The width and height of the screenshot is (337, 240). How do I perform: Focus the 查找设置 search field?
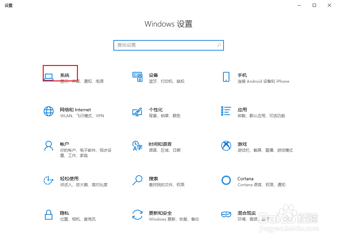coord(168,45)
